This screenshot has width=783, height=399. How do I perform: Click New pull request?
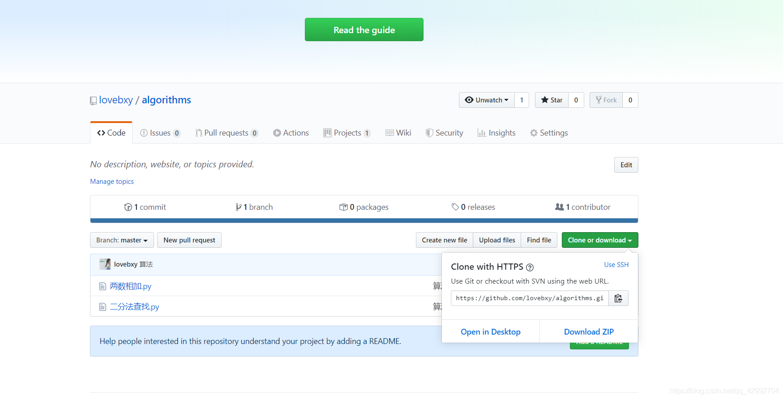pos(189,240)
